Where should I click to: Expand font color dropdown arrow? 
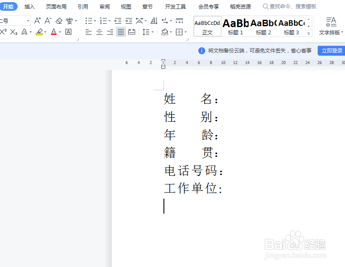pos(60,32)
